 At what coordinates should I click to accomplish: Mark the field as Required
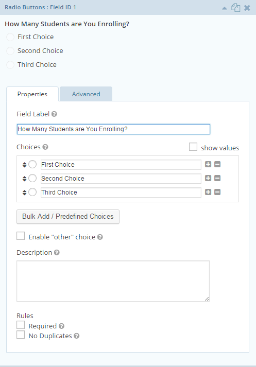coord(21,325)
